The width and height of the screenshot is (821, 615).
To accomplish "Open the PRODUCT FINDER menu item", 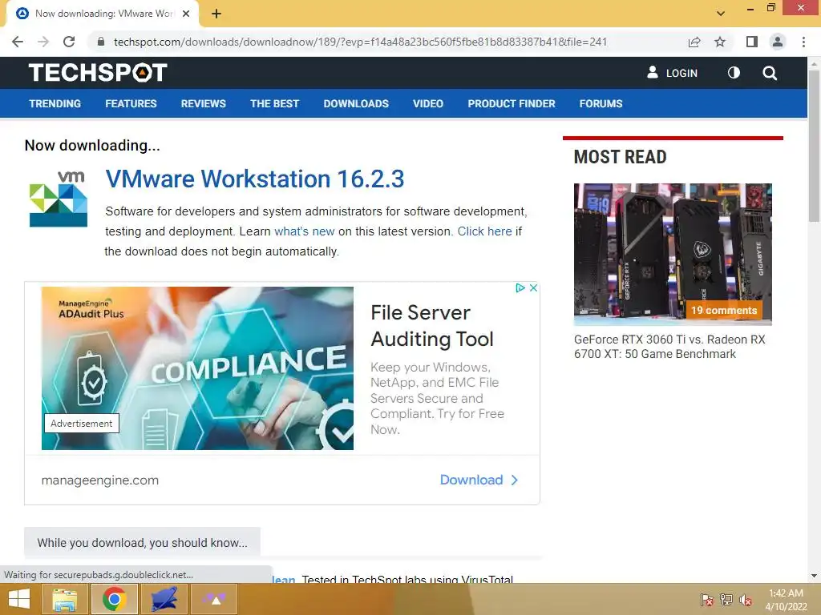I will click(x=512, y=103).
